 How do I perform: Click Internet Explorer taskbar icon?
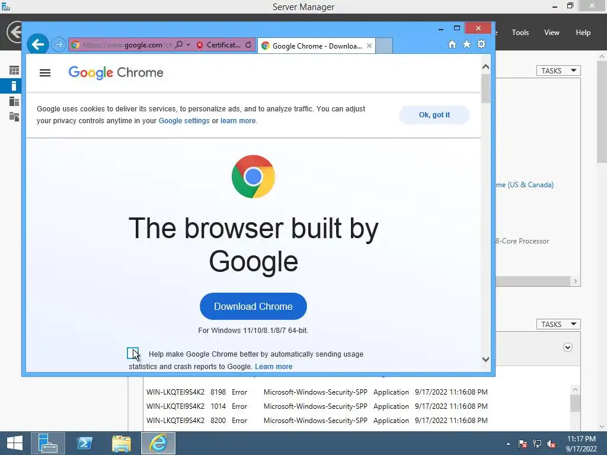[158, 443]
